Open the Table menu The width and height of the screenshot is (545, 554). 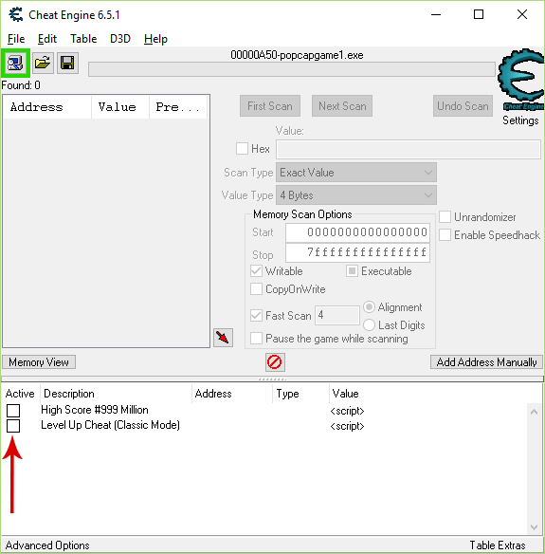coord(83,39)
